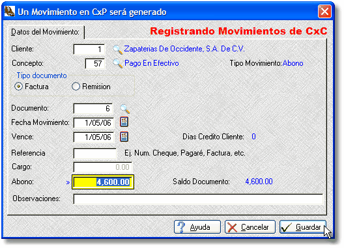Image resolution: width=344 pixels, height=248 pixels.
Task: Click the Registrando Movimientos de CxC heading
Action: tap(238, 31)
